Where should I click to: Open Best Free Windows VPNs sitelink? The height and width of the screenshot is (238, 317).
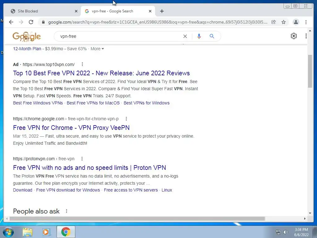pyautogui.click(x=38, y=103)
